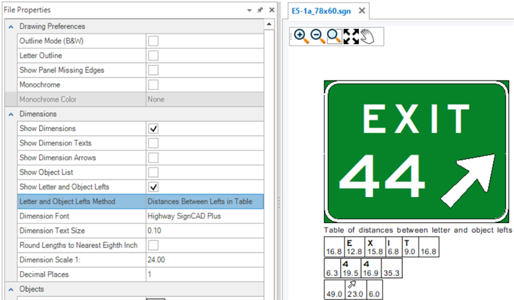Activate the Pan hand tool

click(366, 36)
